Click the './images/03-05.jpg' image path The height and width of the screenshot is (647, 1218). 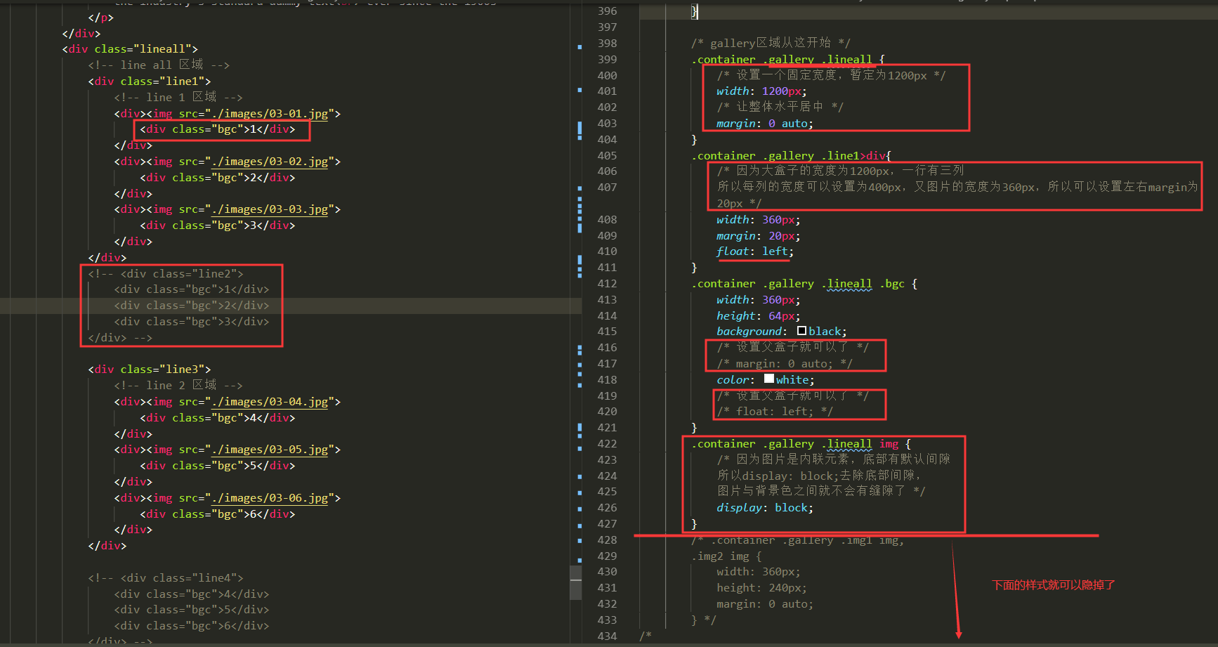[270, 450]
